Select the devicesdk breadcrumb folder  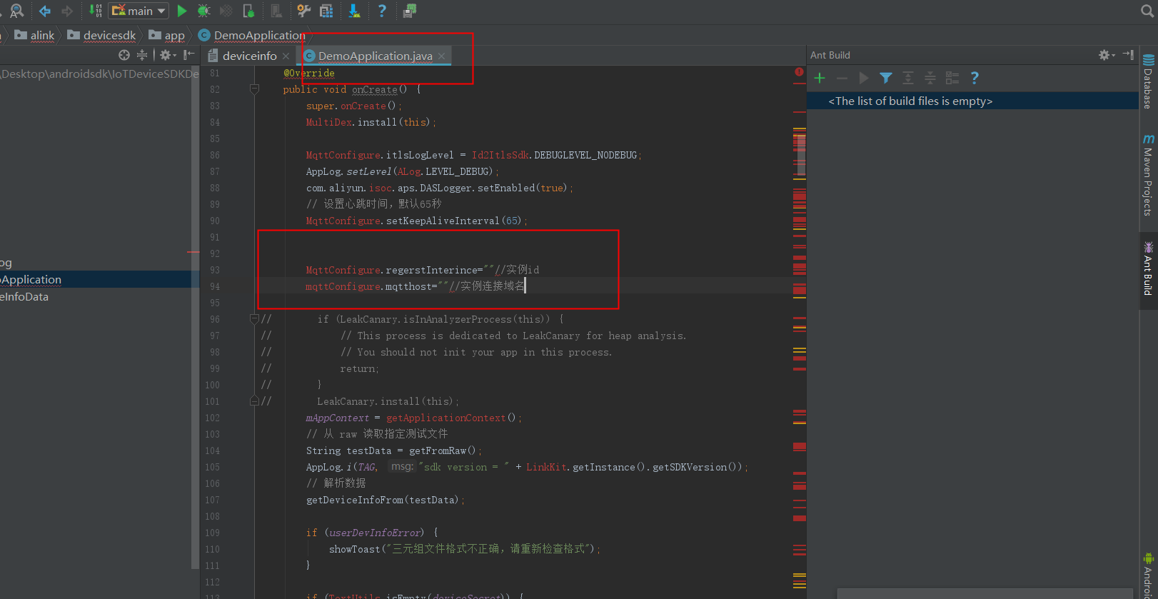click(x=101, y=35)
